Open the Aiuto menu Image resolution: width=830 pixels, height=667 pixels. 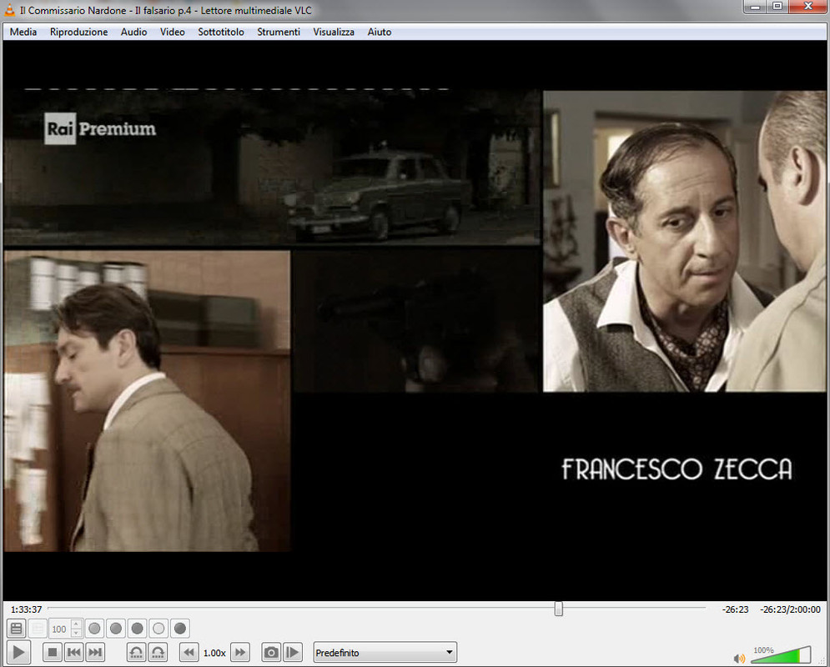point(380,32)
